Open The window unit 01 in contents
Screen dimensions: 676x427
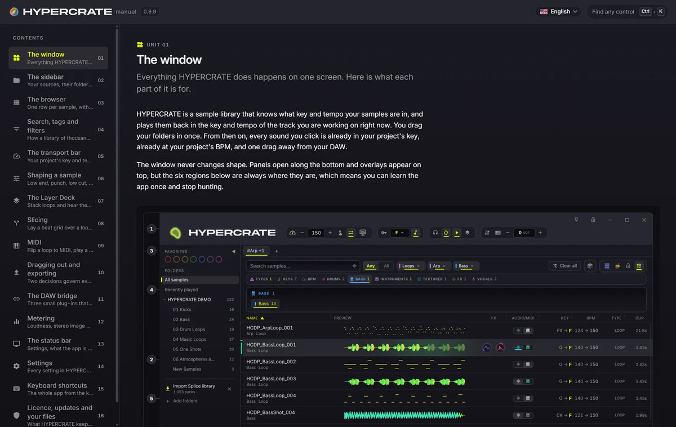58,58
